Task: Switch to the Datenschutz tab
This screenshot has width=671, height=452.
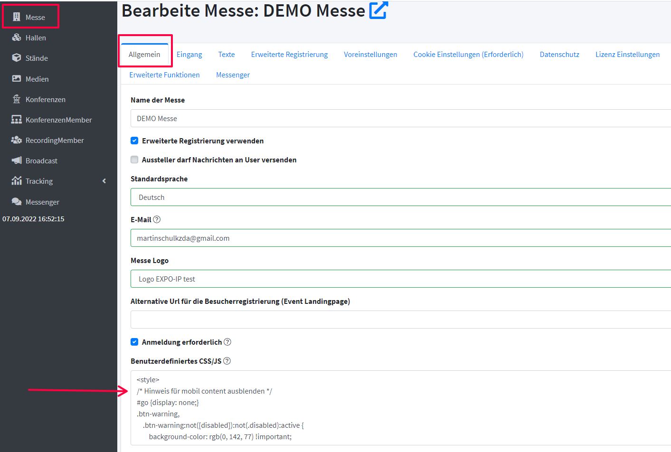Action: (x=559, y=55)
